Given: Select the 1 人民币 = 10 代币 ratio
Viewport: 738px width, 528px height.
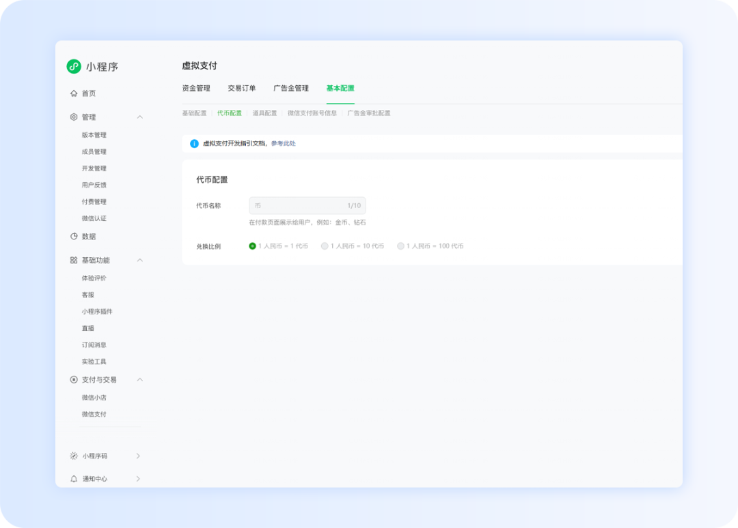Looking at the screenshot, I should pyautogui.click(x=325, y=246).
